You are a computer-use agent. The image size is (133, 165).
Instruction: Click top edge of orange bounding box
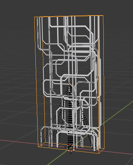point(69,16)
